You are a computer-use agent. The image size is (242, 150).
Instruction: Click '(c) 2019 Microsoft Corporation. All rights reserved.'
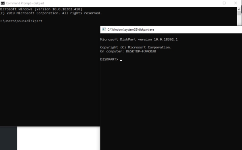tap(51, 13)
